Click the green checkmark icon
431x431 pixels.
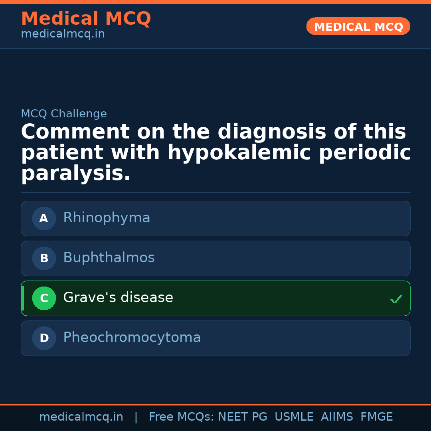tap(396, 299)
